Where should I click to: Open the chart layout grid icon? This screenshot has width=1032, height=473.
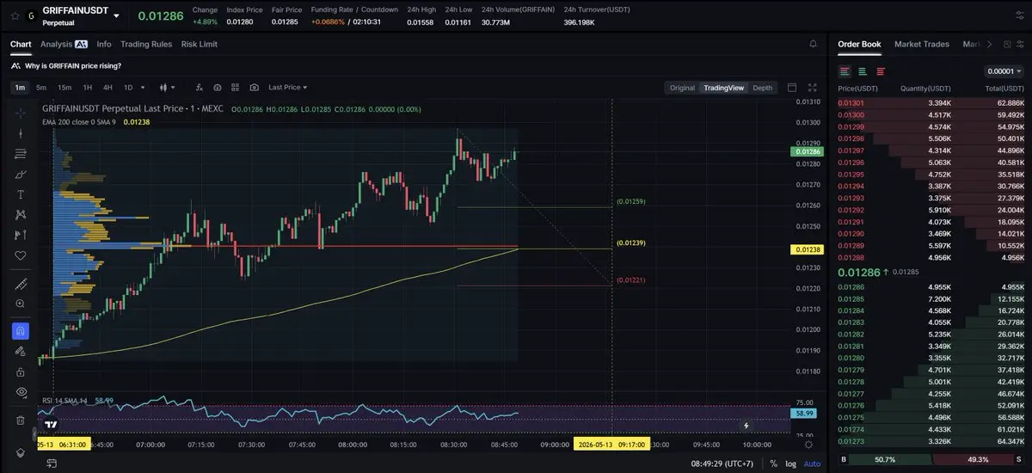235,88
